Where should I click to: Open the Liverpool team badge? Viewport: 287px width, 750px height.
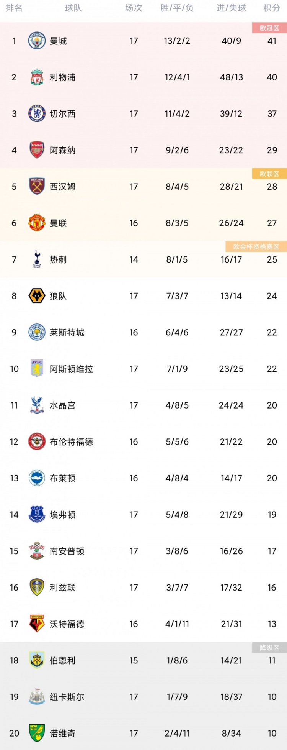pos(37,77)
